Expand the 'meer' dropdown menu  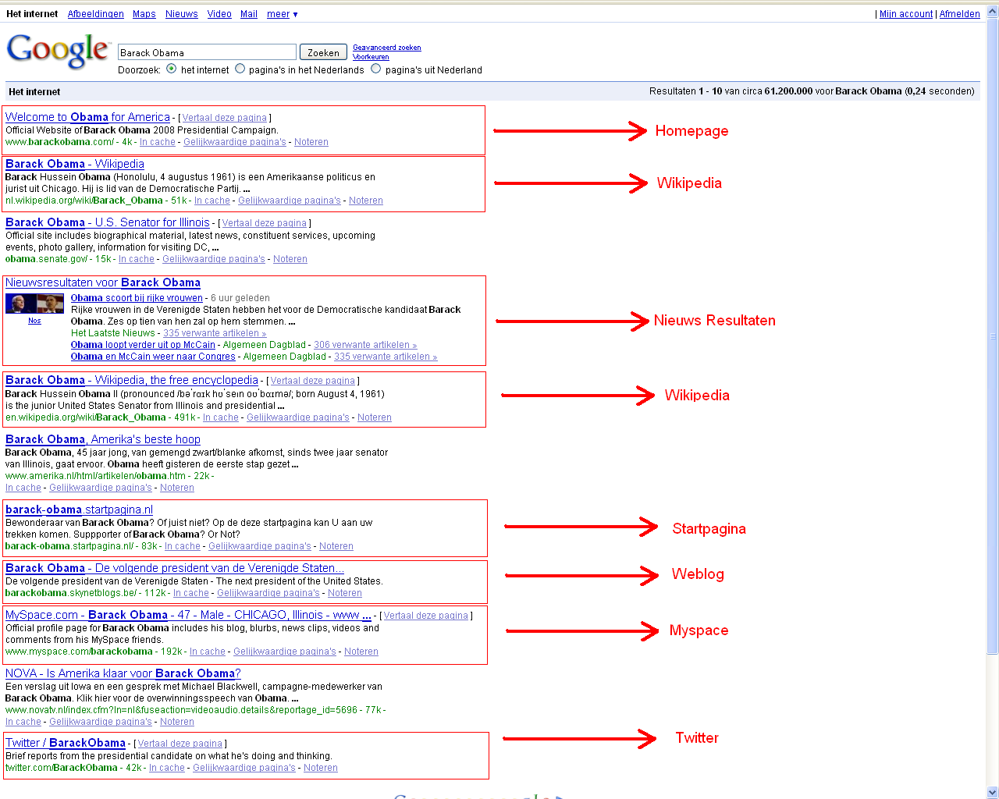[x=282, y=14]
